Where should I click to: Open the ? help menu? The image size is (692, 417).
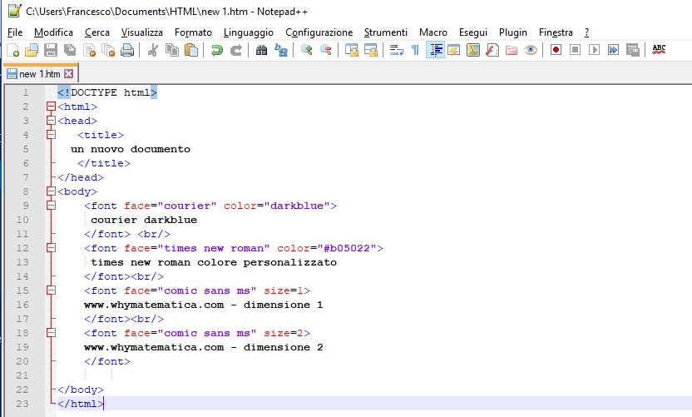[x=586, y=32]
